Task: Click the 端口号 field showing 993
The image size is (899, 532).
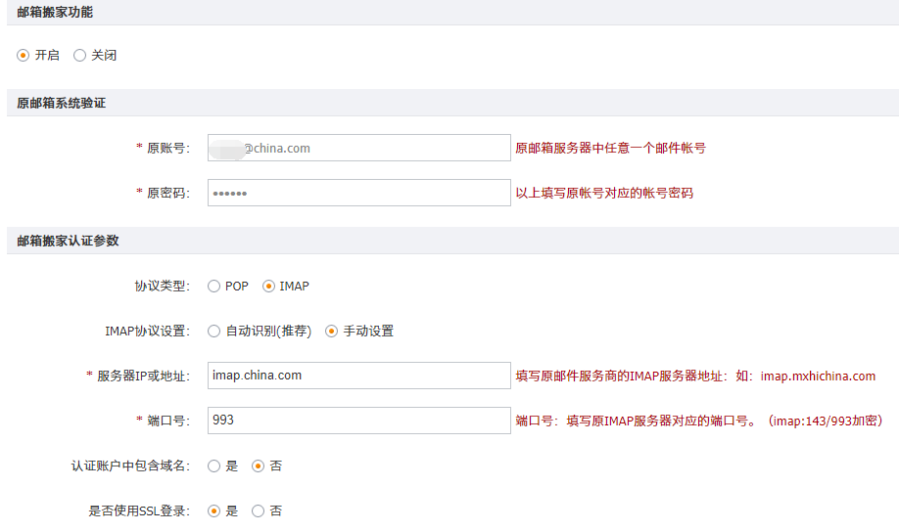Action: pyautogui.click(x=358, y=421)
